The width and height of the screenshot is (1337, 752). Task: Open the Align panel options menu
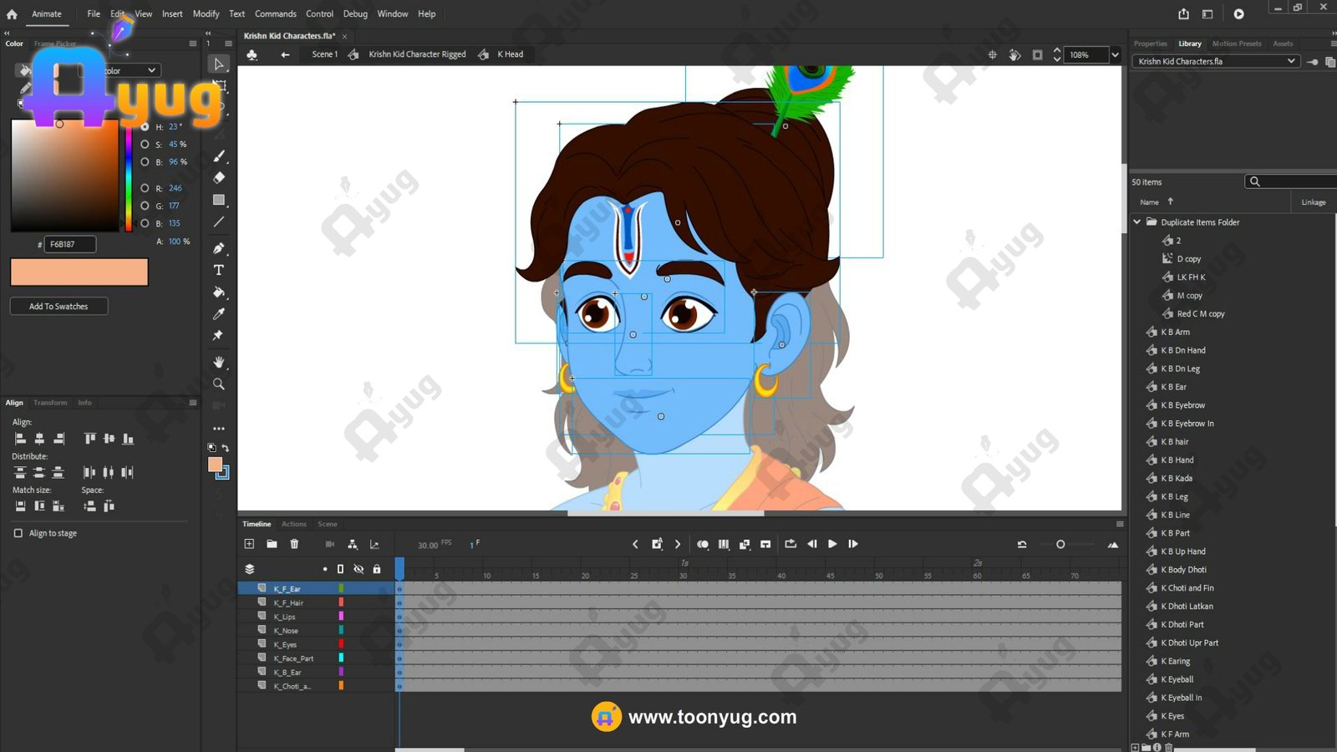[x=193, y=403]
